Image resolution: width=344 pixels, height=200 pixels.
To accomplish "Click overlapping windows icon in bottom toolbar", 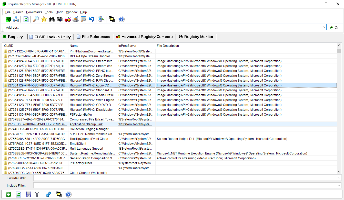I will (58, 195).
